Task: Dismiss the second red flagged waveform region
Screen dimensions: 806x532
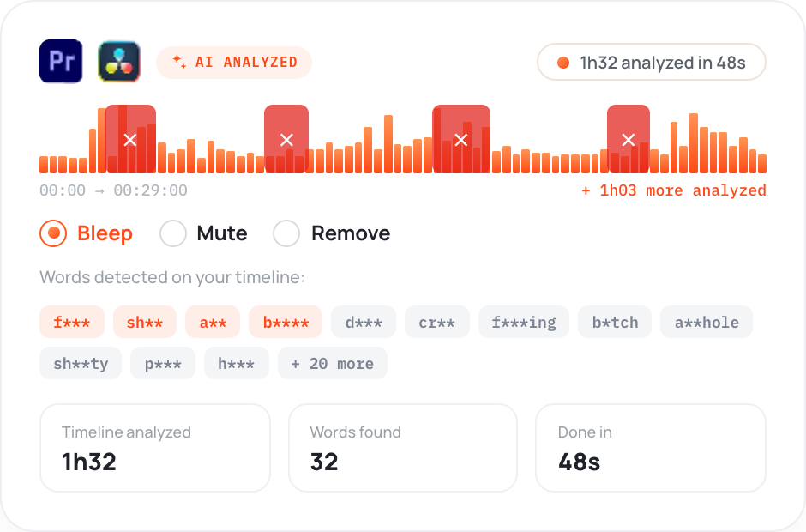Action: pyautogui.click(x=286, y=139)
